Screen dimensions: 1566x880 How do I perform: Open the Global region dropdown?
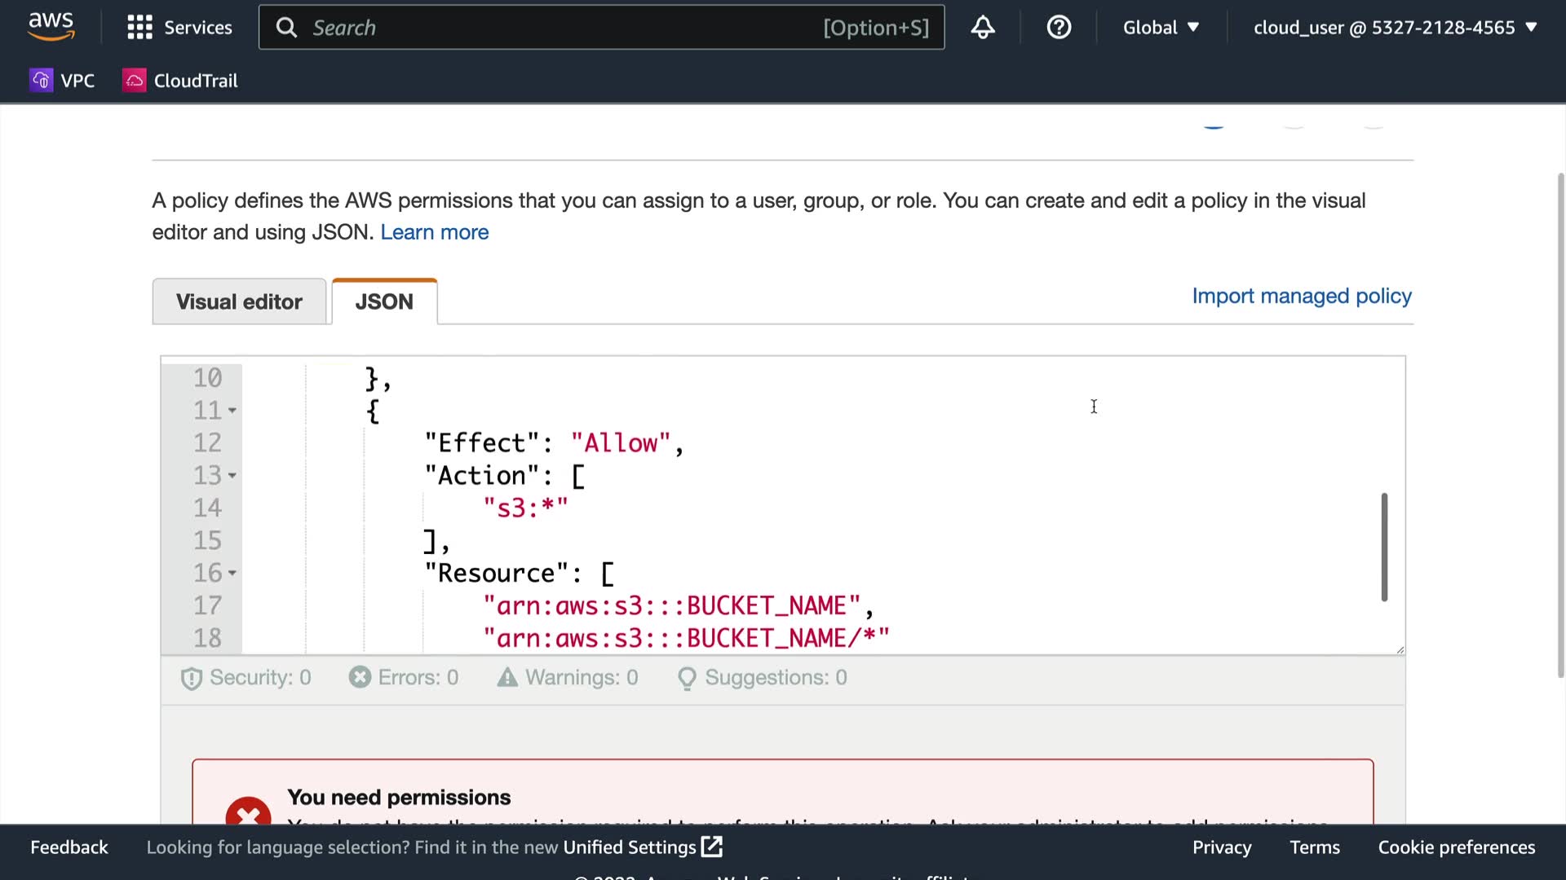(x=1160, y=28)
